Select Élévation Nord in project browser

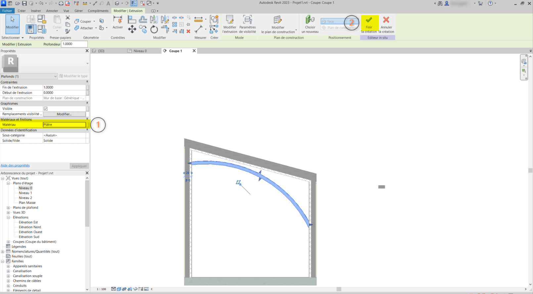pyautogui.click(x=30, y=227)
